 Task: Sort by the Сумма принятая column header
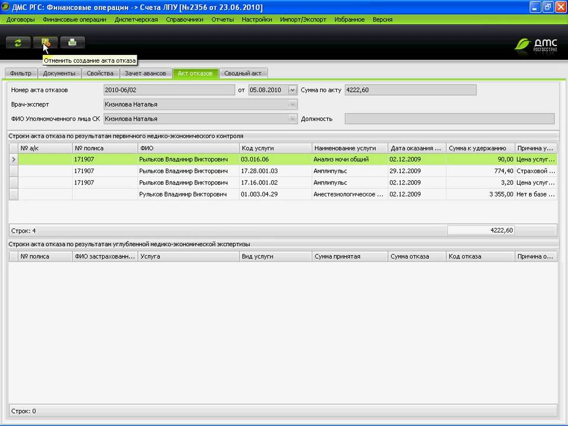pyautogui.click(x=350, y=256)
